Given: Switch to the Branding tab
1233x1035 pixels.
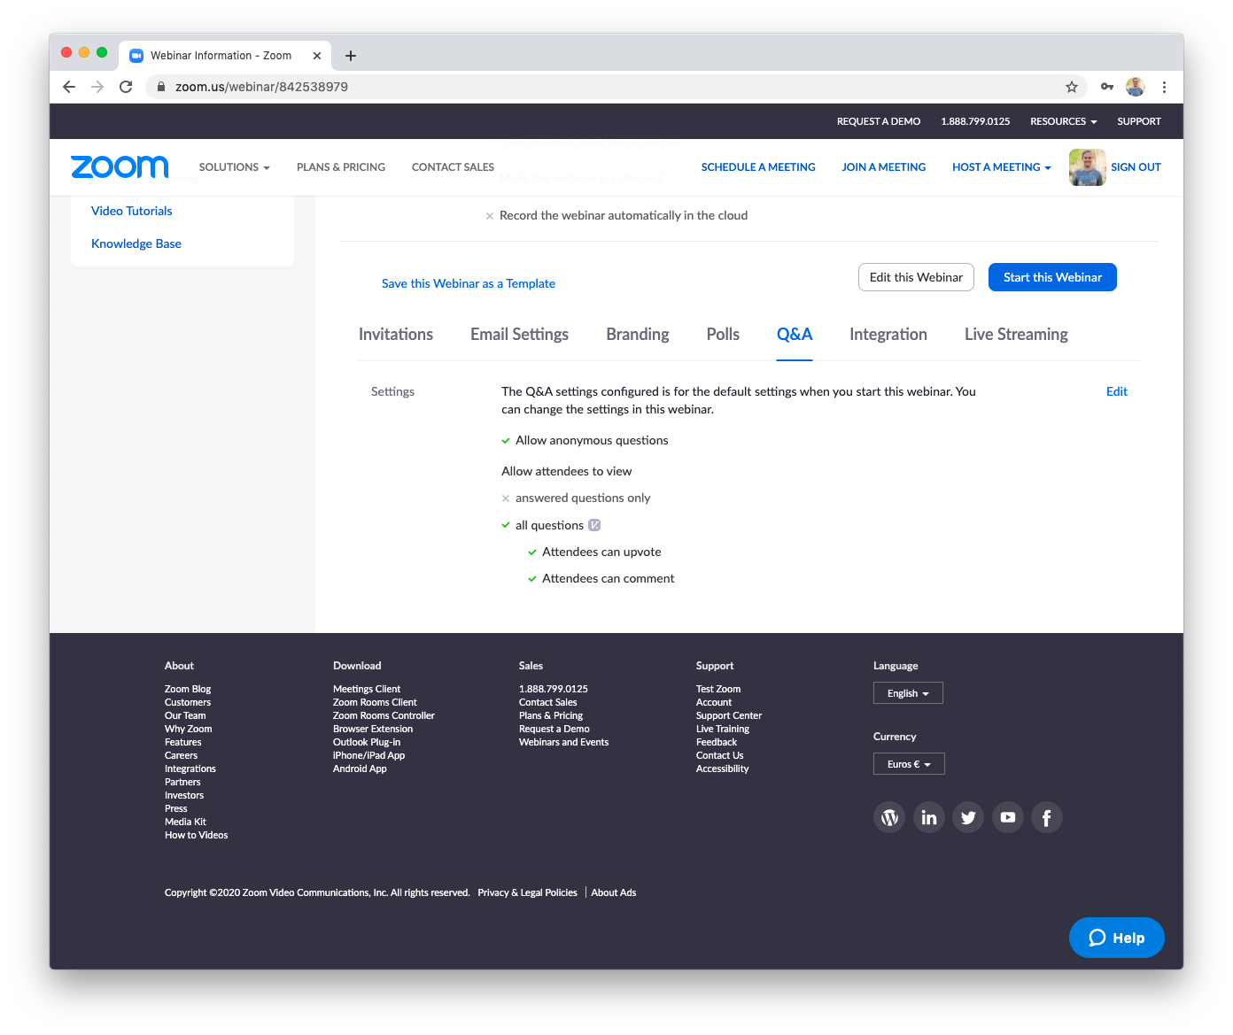Looking at the screenshot, I should tap(638, 335).
